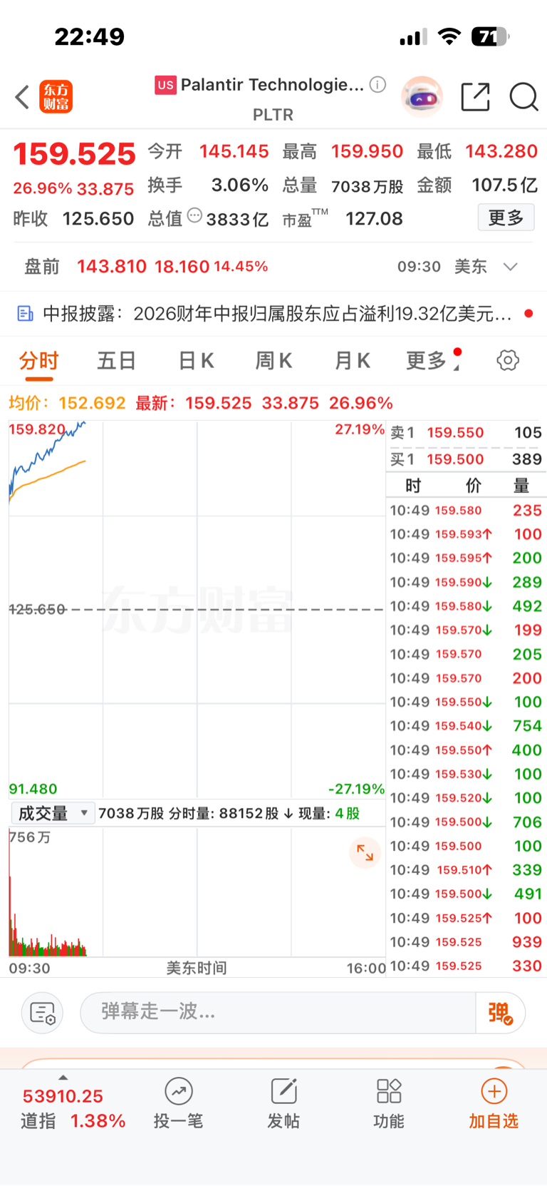Viewport: 547px width, 1186px height.
Task: Expand the 更多 chart period menu
Action: pyautogui.click(x=433, y=360)
